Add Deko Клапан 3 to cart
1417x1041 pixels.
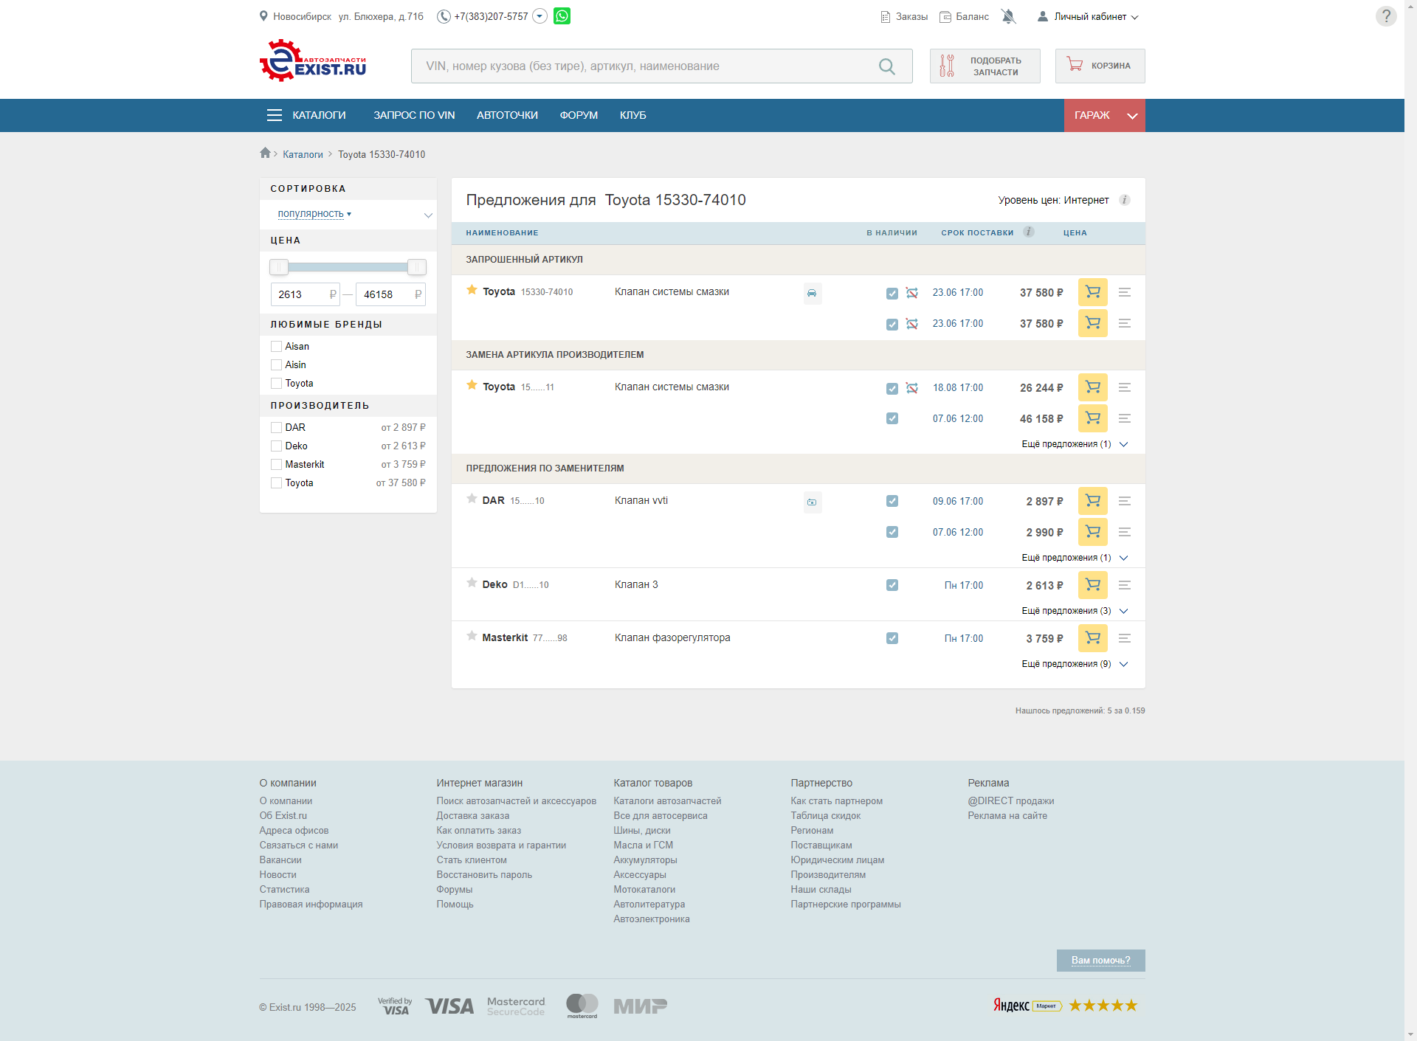(x=1092, y=585)
